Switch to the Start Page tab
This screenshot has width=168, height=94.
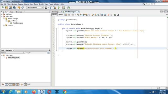tap(55, 12)
